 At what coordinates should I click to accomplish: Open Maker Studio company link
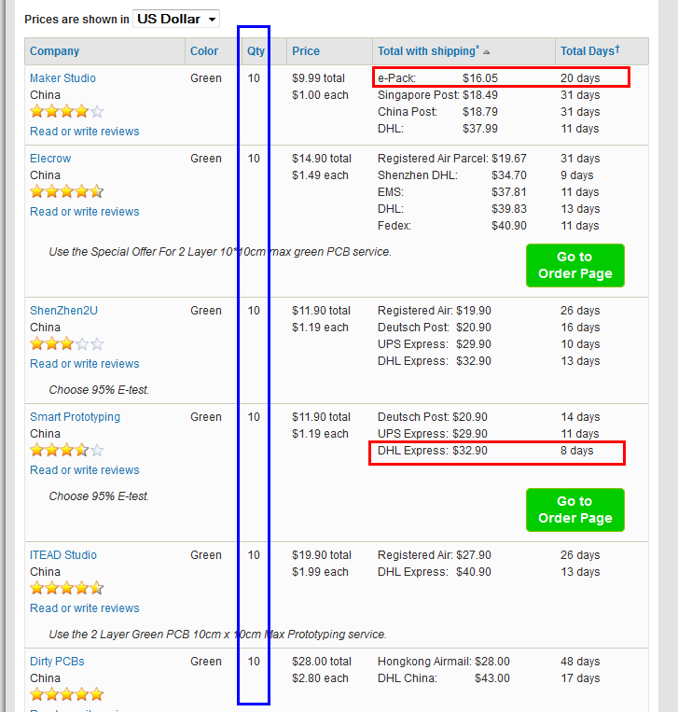click(x=62, y=78)
